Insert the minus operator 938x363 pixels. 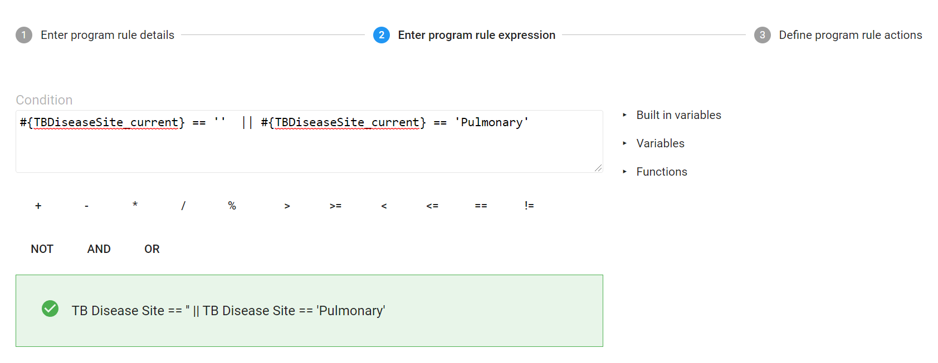[x=86, y=206]
